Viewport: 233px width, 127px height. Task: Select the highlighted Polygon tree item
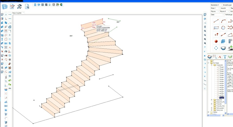click(x=222, y=98)
